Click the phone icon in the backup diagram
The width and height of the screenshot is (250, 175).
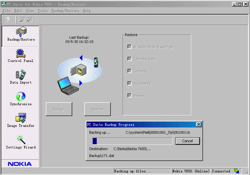click(x=96, y=62)
